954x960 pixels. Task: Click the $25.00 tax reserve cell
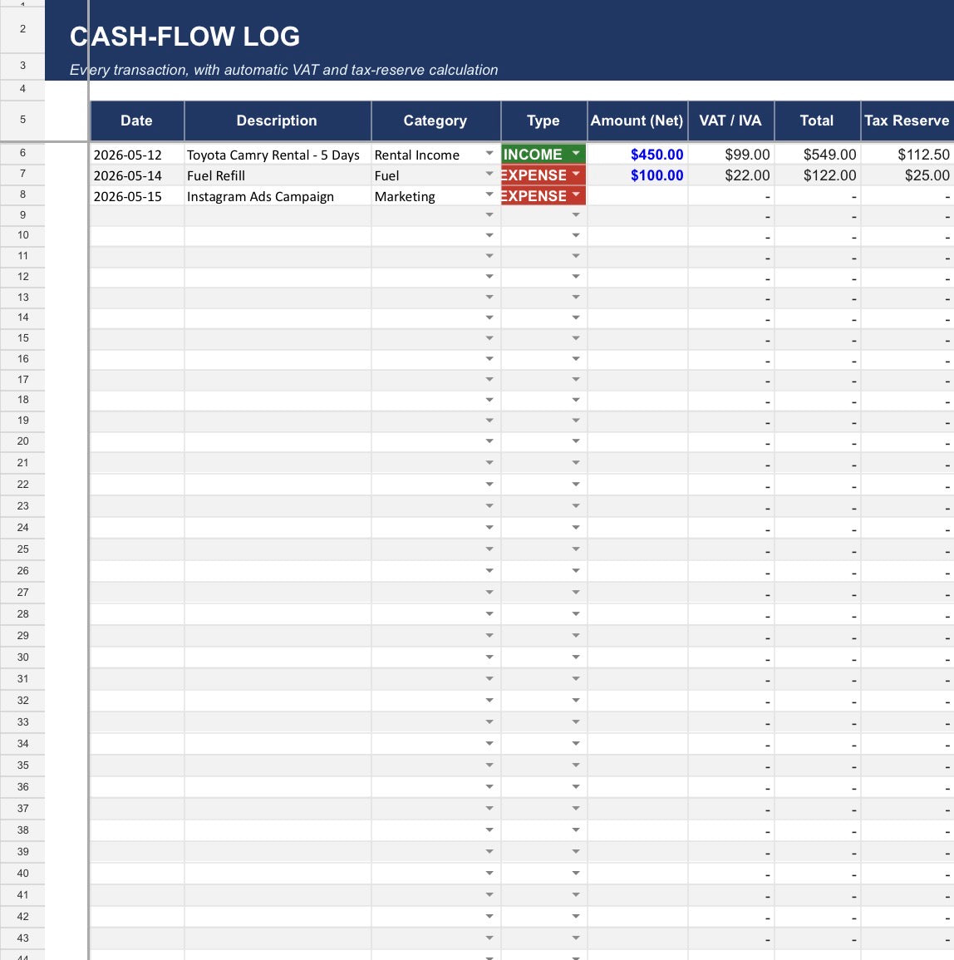point(907,175)
